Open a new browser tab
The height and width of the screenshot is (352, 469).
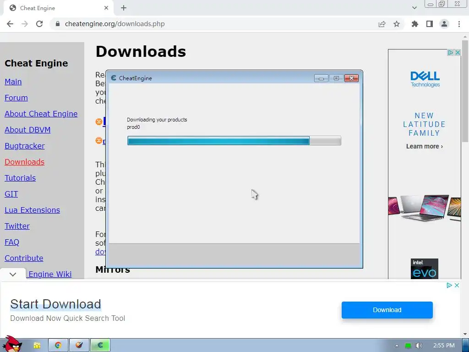[x=124, y=8]
